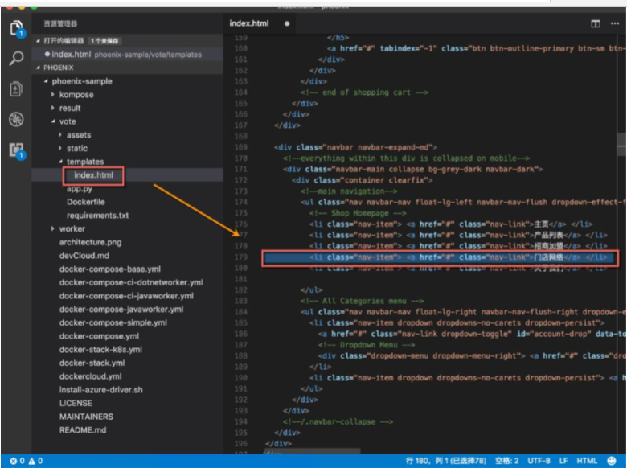Viewport: 627px width, 468px height.
Task: Open docker-compose.yml file
Action: point(99,336)
